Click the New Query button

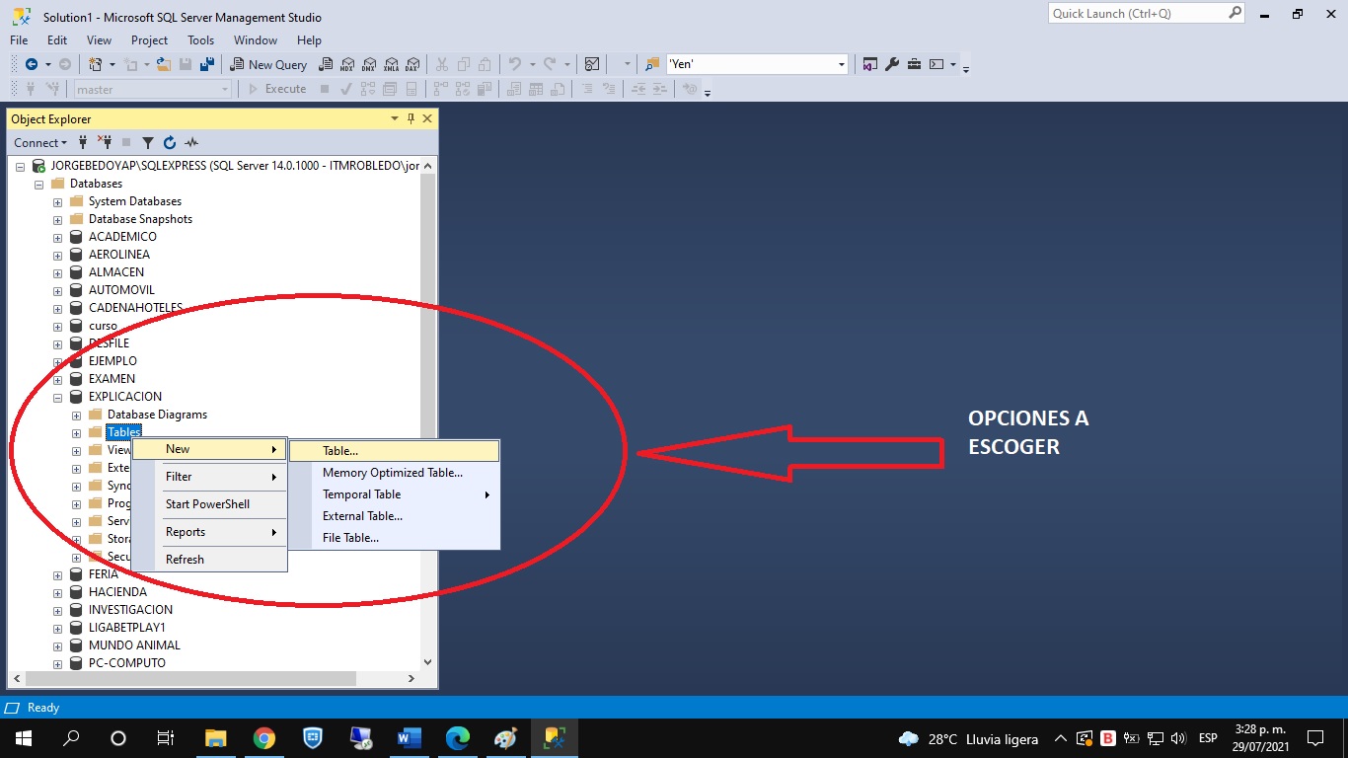268,64
